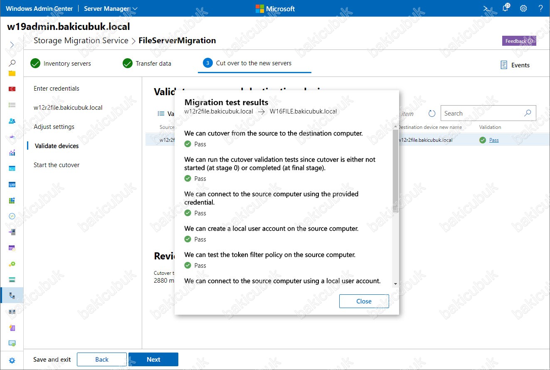Go to Windows Admin Center home
The image size is (550, 370).
[39, 8]
